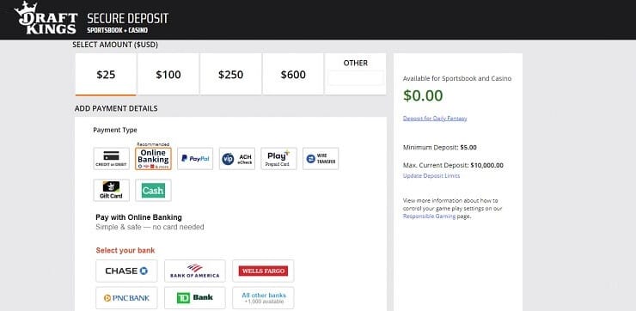Choose the Play+ Prepaid Card option
This screenshot has width=636, height=311.
278,159
